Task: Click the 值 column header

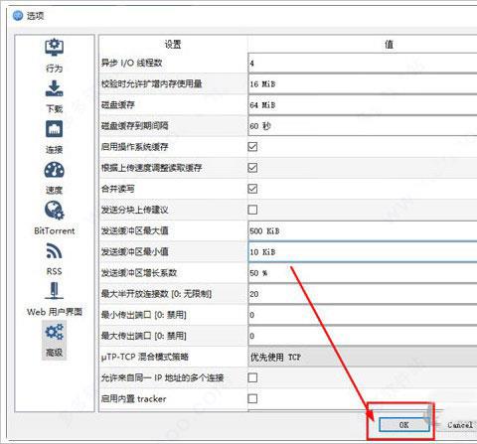Action: (x=363, y=44)
